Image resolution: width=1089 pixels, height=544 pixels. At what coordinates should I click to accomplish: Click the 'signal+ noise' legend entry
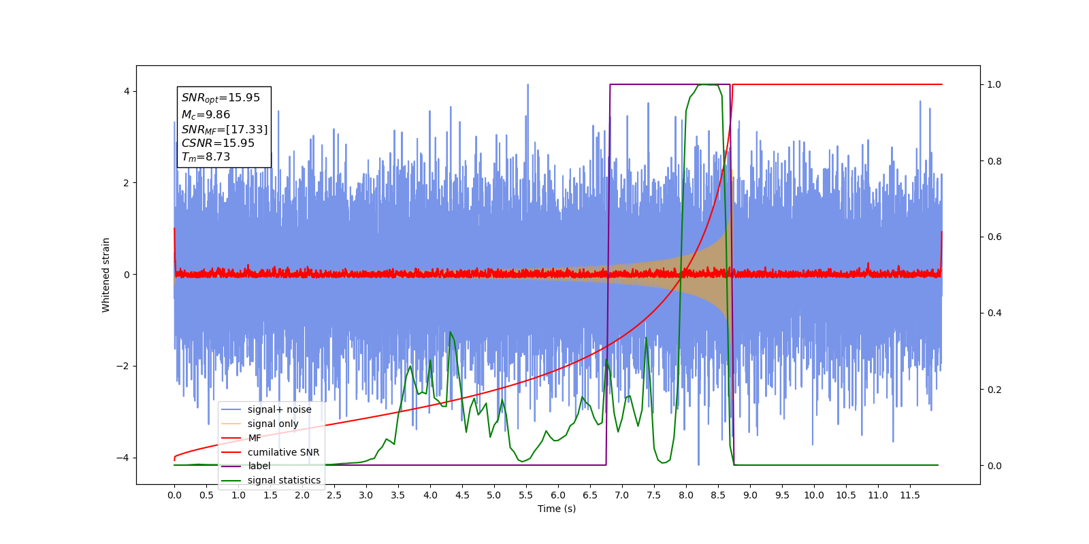tap(267, 409)
